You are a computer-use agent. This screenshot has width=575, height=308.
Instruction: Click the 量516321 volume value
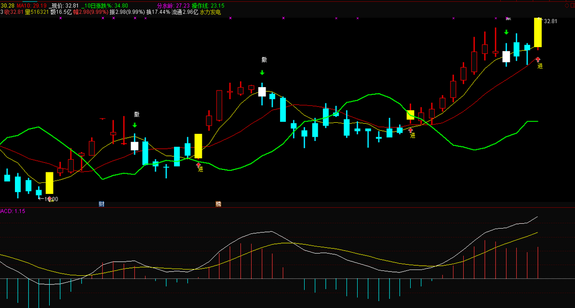coord(37,12)
